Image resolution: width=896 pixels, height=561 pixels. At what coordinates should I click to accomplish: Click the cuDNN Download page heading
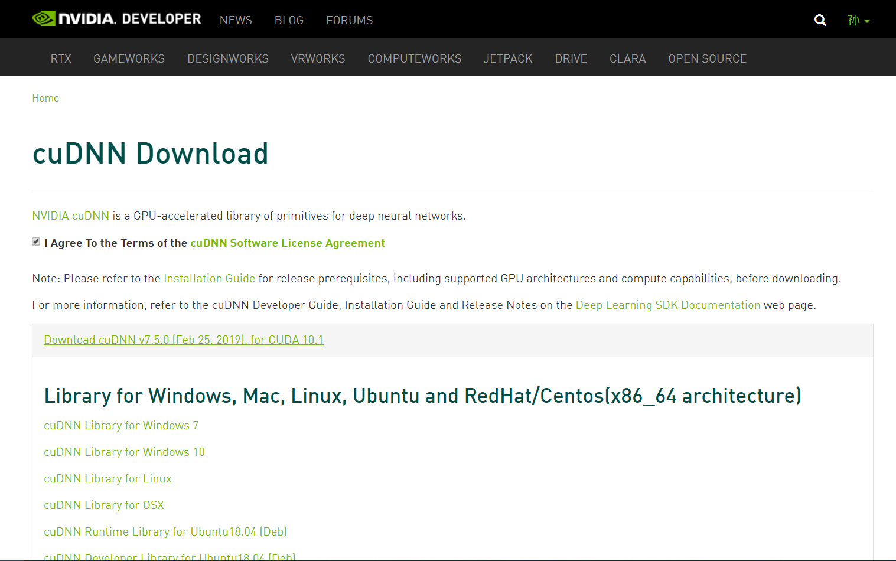tap(150, 154)
